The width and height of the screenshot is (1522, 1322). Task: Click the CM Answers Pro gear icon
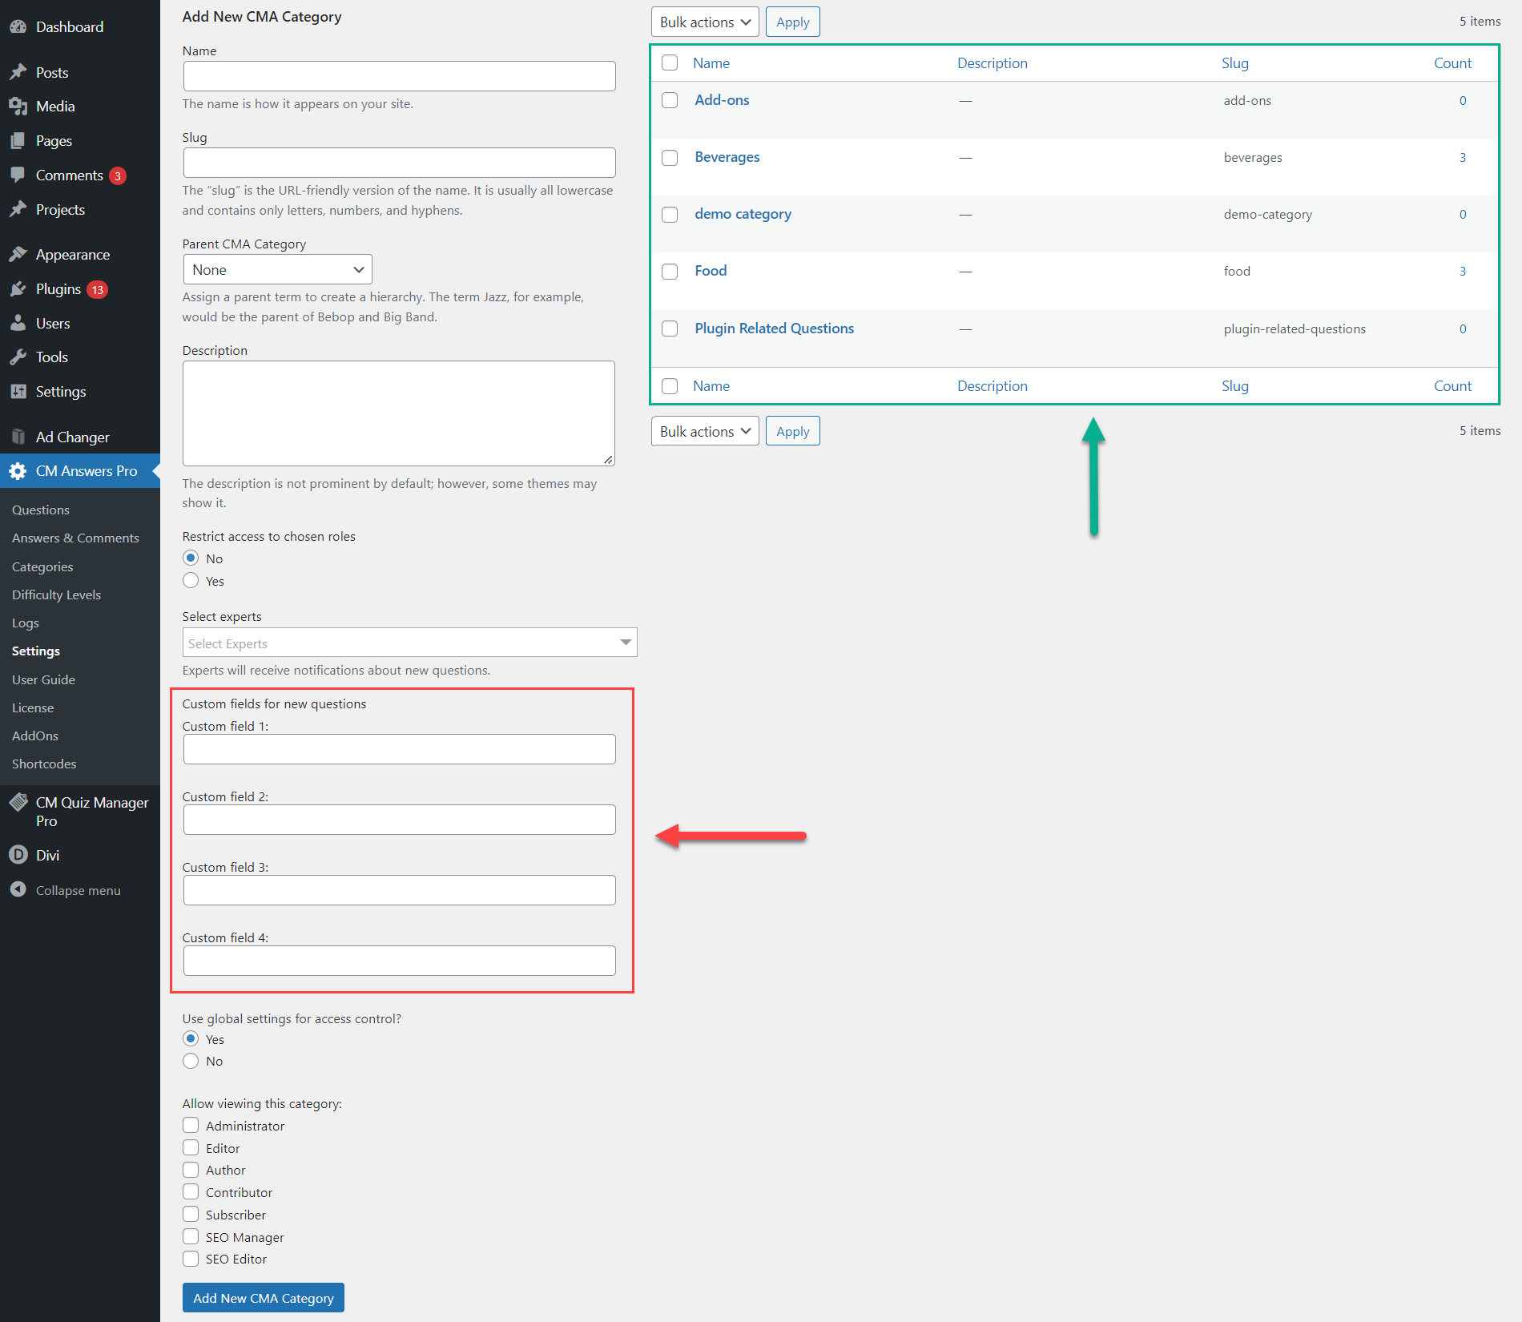[x=18, y=471]
